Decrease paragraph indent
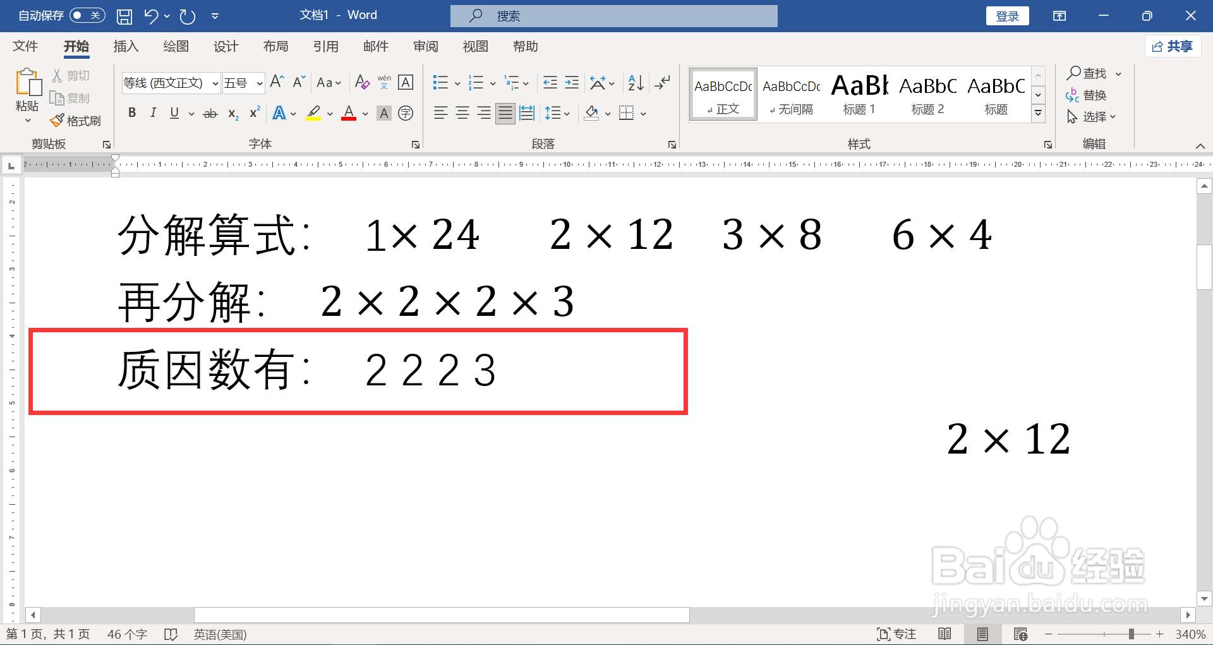 550,83
